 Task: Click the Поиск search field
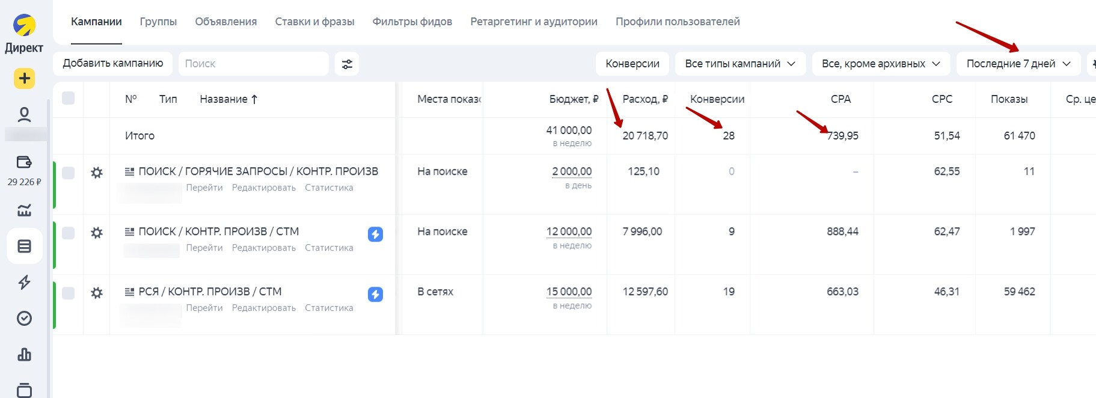(x=253, y=64)
